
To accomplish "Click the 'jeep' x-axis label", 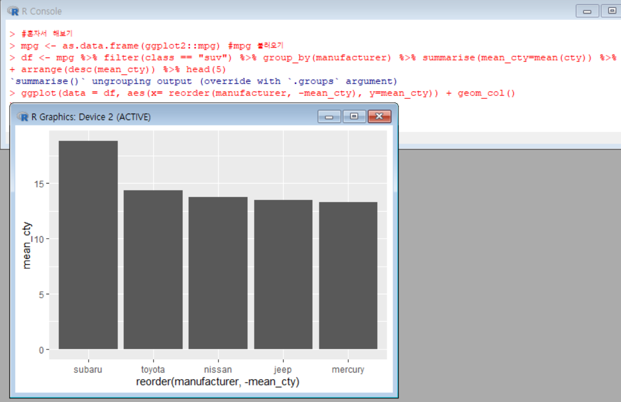I will click(283, 370).
